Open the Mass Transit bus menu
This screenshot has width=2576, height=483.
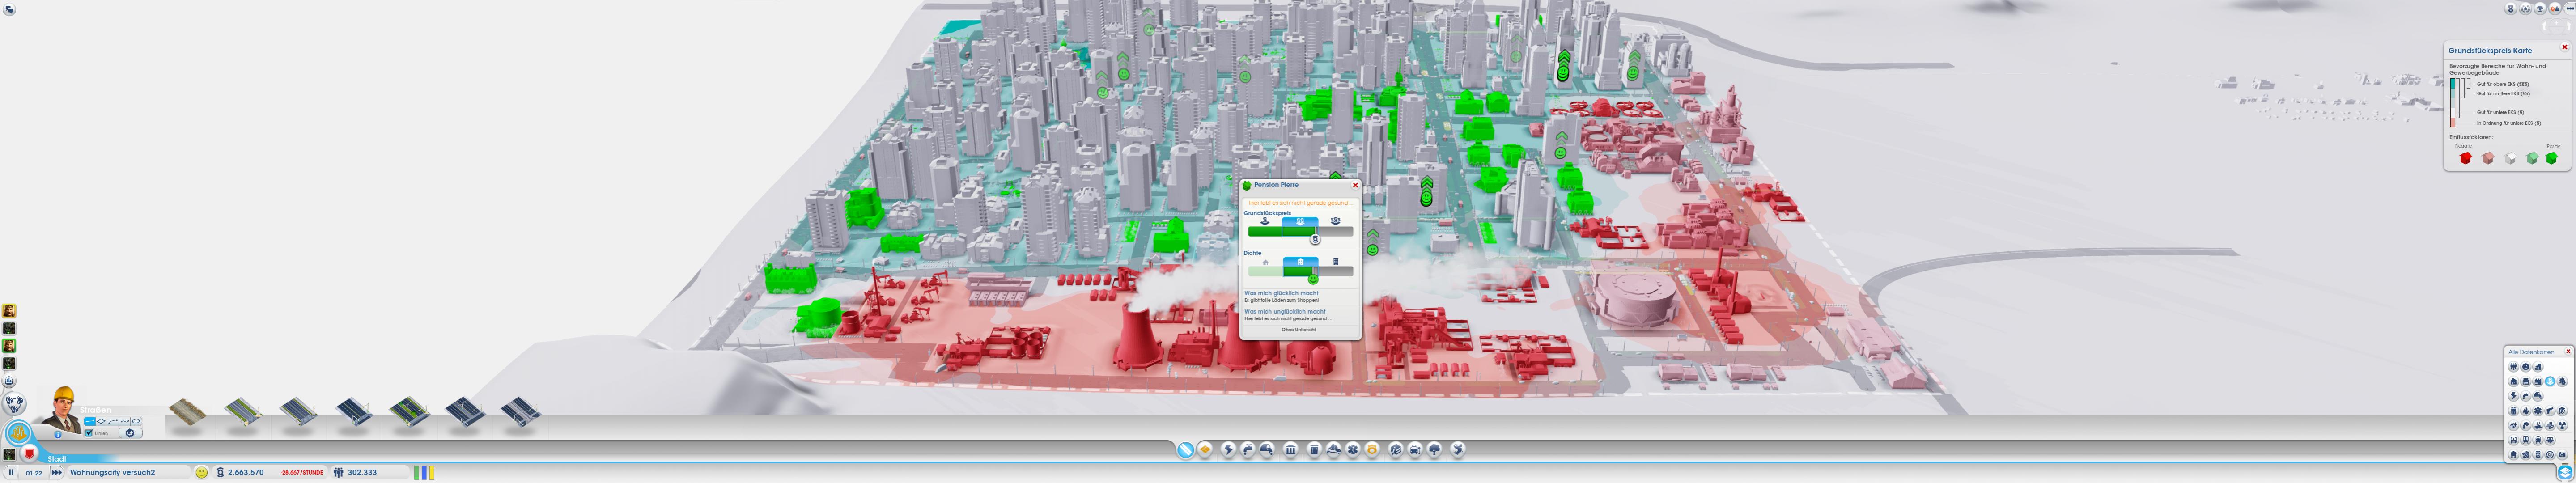pyautogui.click(x=1415, y=450)
